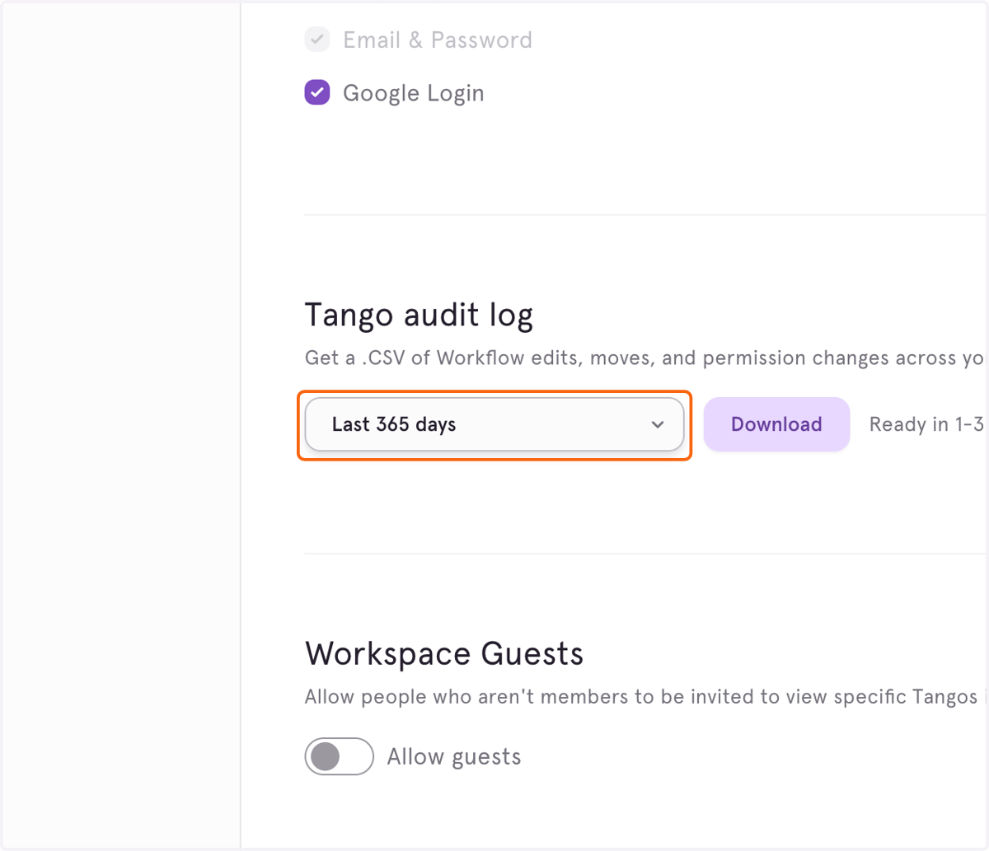Click the Tango audit log heading
This screenshot has width=989, height=851.
click(419, 316)
